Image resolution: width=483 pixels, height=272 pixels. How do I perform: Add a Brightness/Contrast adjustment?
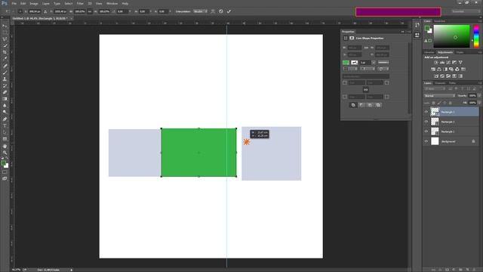[x=436, y=62]
